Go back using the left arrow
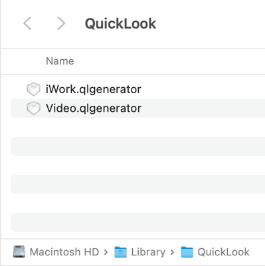The image size is (265, 266). click(27, 23)
